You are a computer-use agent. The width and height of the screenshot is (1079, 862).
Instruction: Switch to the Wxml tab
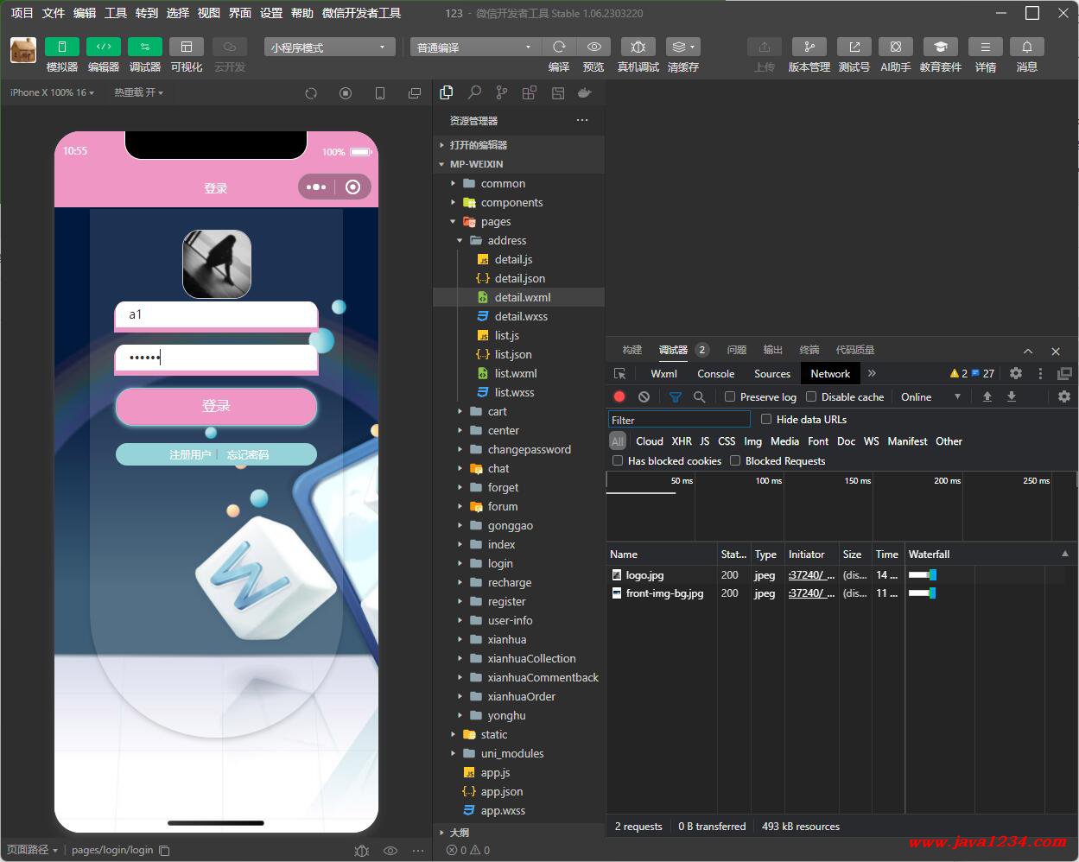tap(663, 374)
